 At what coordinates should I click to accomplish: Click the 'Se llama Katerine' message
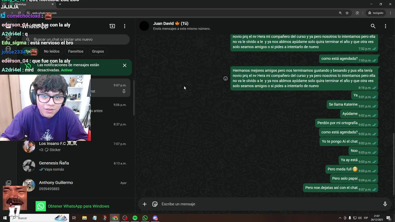(x=352, y=105)
